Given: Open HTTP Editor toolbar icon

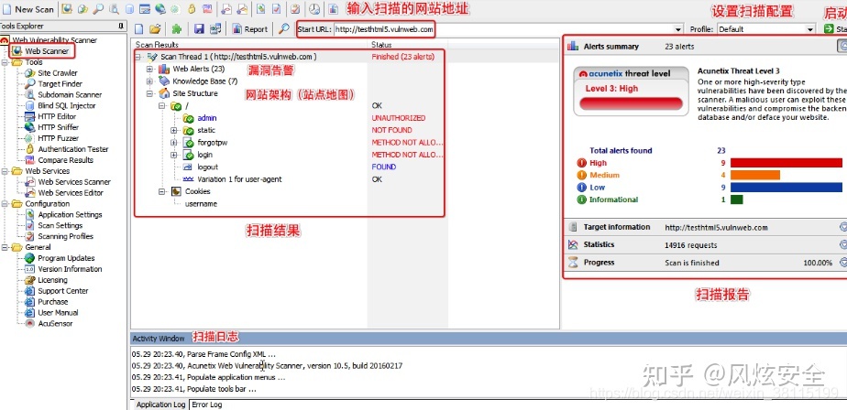Looking at the screenshot, I should [145, 8].
